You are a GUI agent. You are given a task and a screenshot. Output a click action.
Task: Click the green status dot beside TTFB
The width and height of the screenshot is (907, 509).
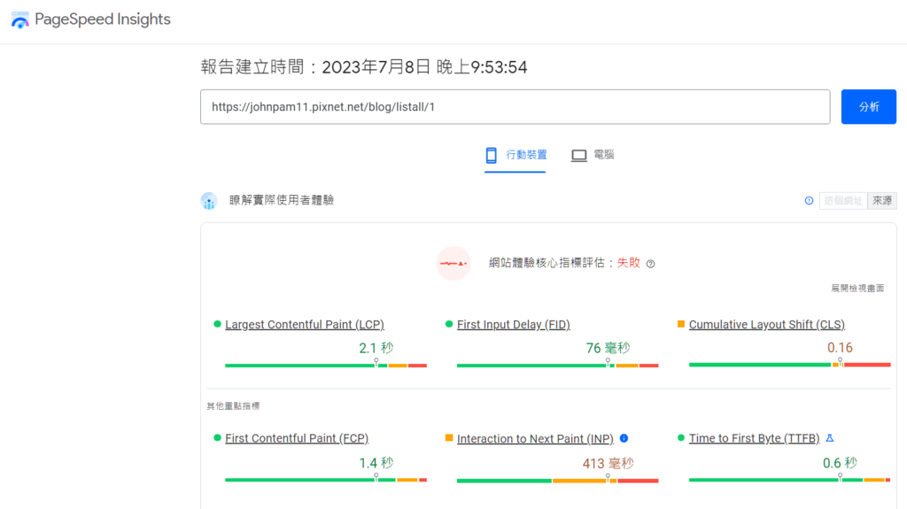(x=681, y=438)
